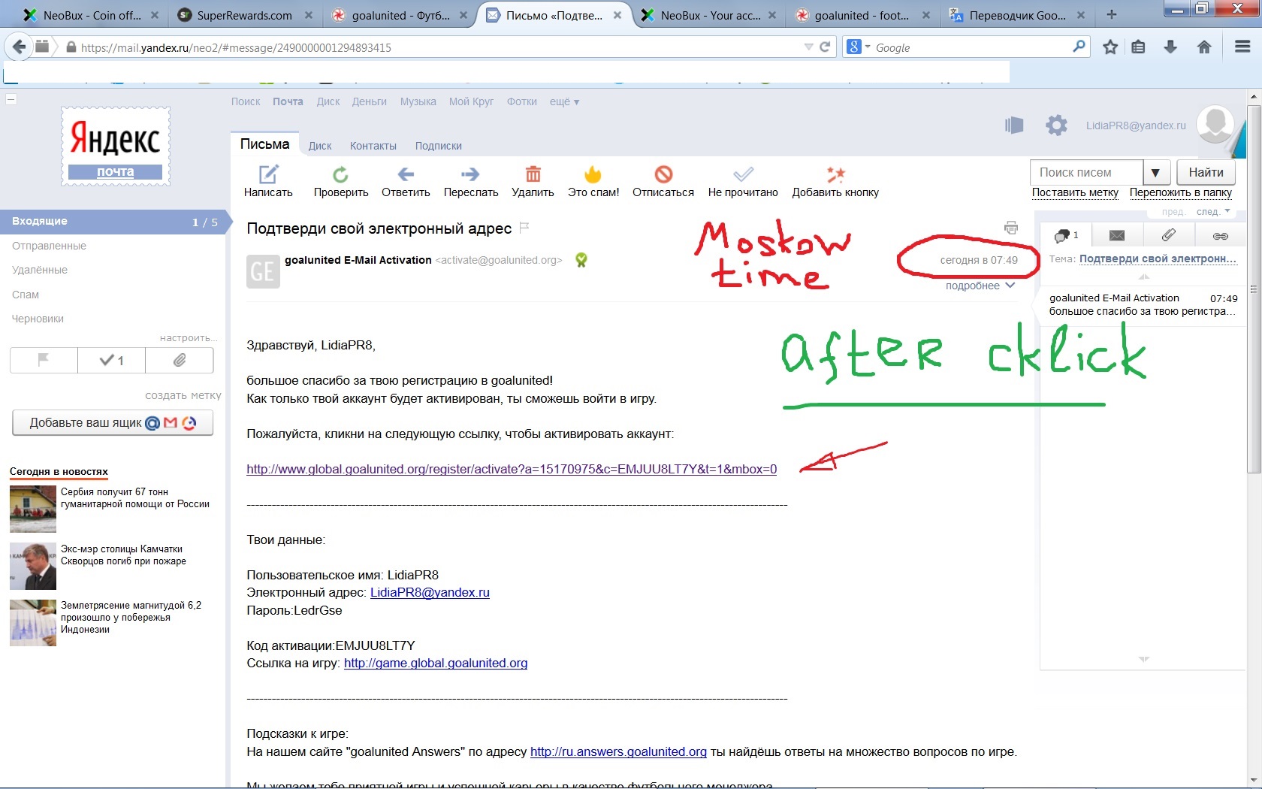Click the bookmarks list icon
Viewport: 1262px width, 789px height.
(x=1139, y=47)
